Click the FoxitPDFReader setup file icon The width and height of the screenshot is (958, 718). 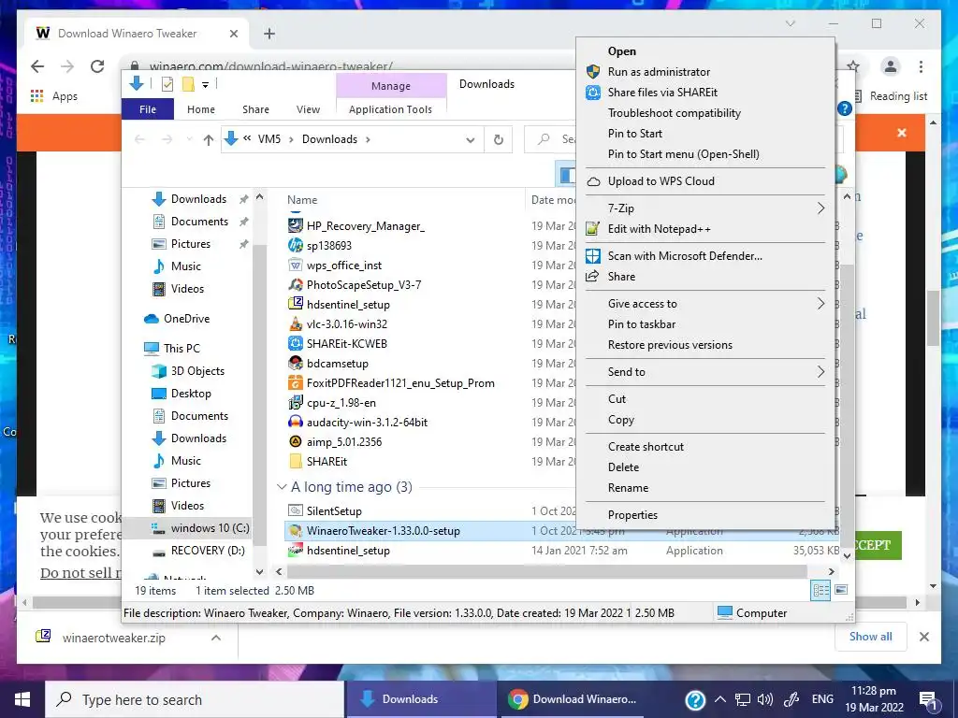296,383
